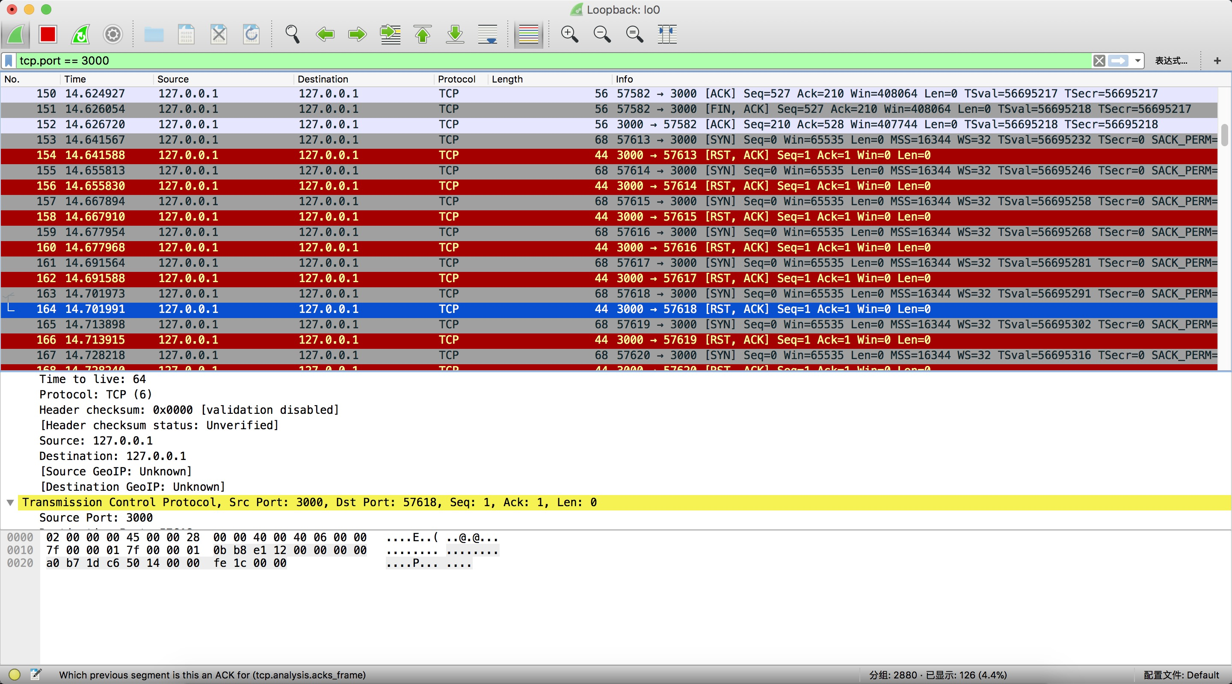Jump to the last packet
This screenshot has width=1232, height=684.
[x=455, y=35]
